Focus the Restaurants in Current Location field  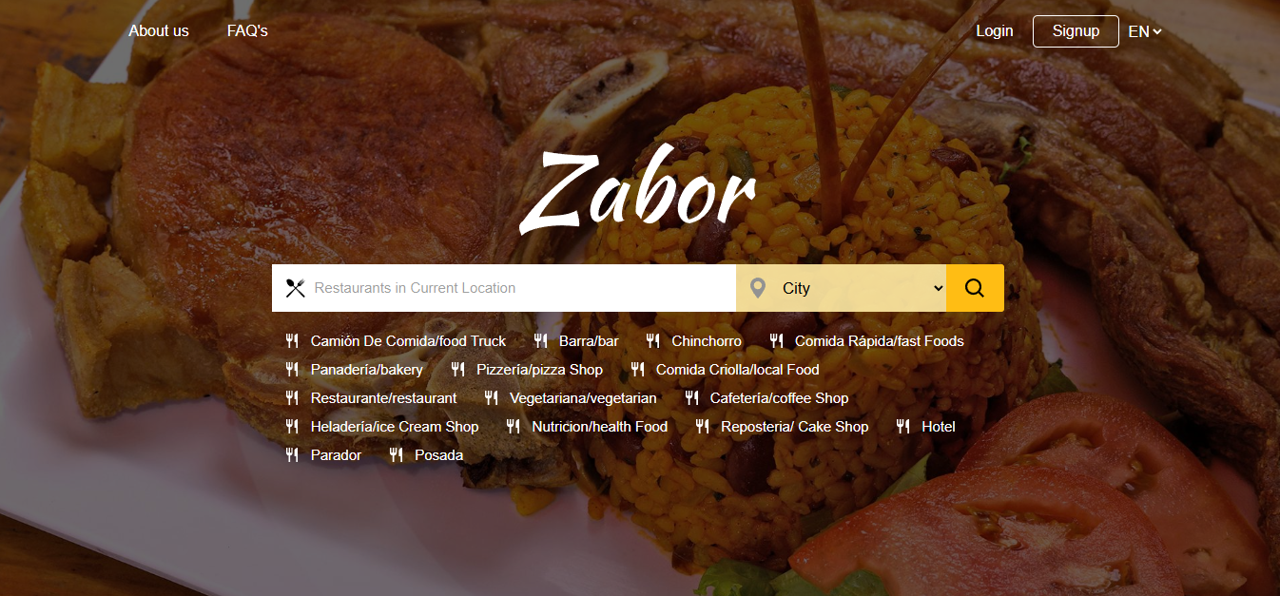click(x=518, y=288)
